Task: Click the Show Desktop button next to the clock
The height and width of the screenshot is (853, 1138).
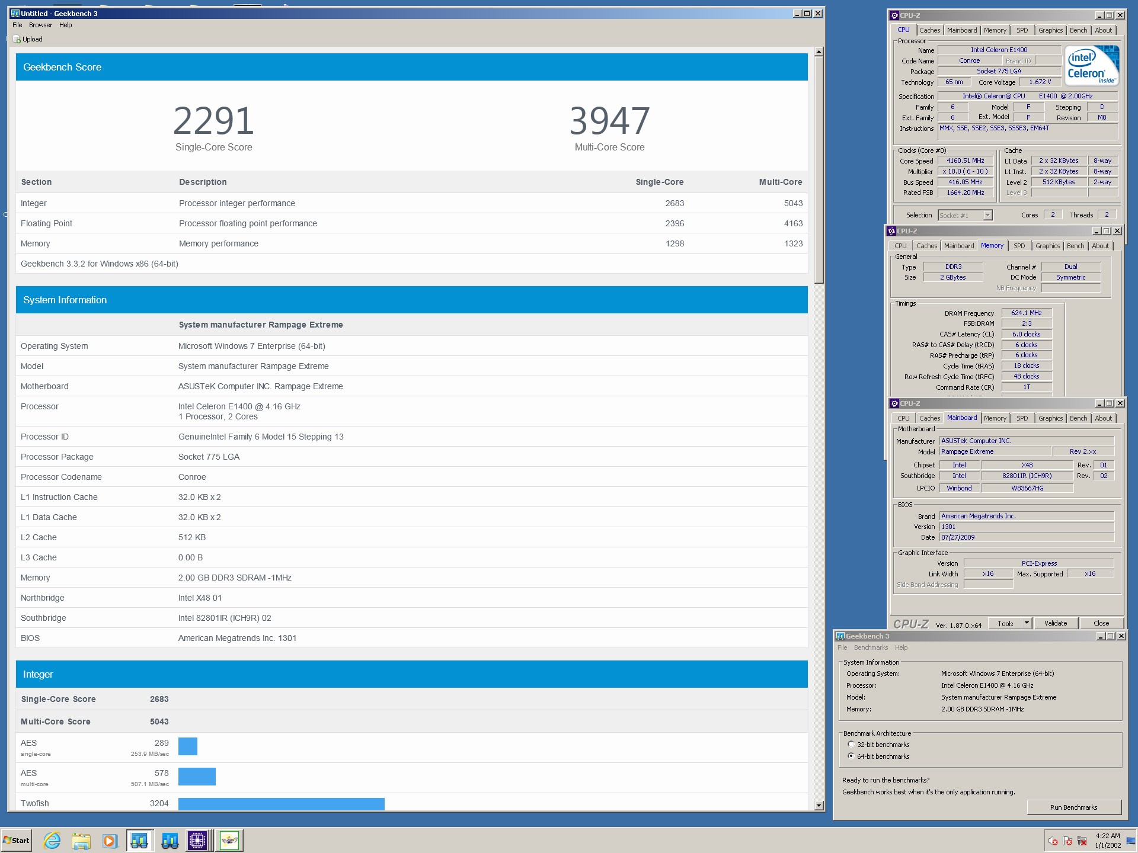Action: tap(1131, 841)
